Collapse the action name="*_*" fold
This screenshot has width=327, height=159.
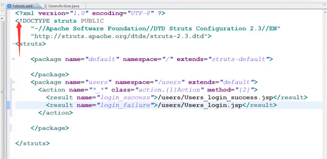pos(13,90)
